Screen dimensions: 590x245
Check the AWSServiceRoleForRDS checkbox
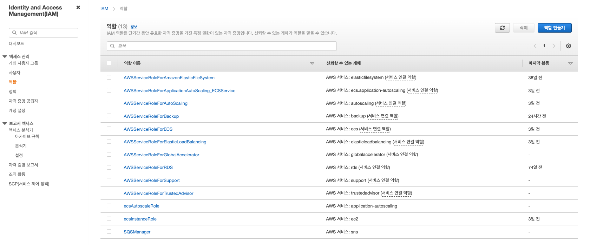click(x=109, y=168)
